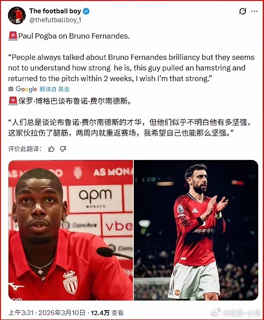Click the Weibo watermark logo
The image size is (264, 320).
[x=216, y=312]
